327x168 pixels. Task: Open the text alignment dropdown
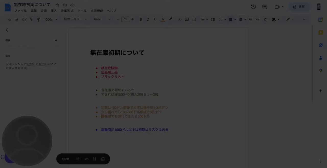[204, 19]
